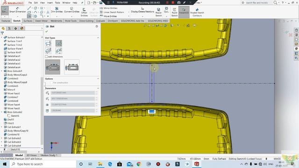
Task: Collapse the Options section
Action: [98, 79]
